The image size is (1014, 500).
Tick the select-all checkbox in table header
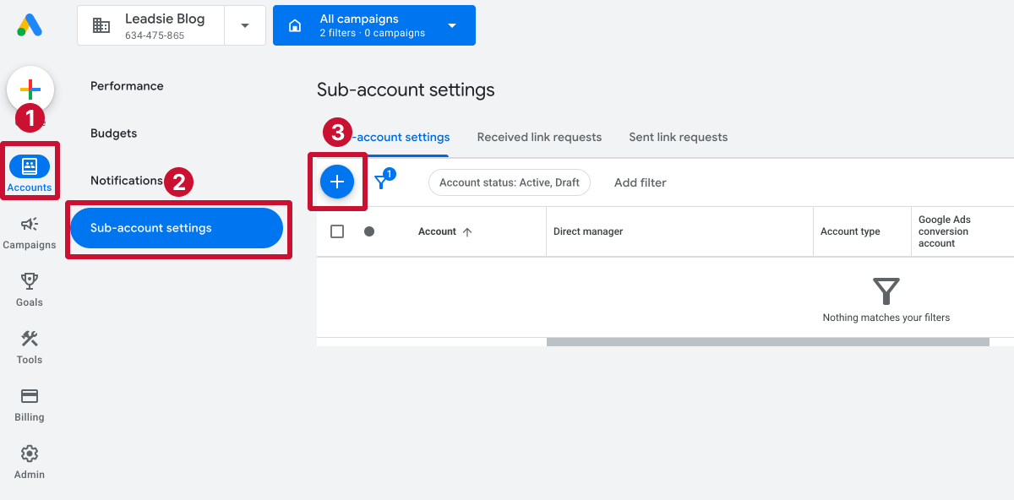pyautogui.click(x=337, y=231)
